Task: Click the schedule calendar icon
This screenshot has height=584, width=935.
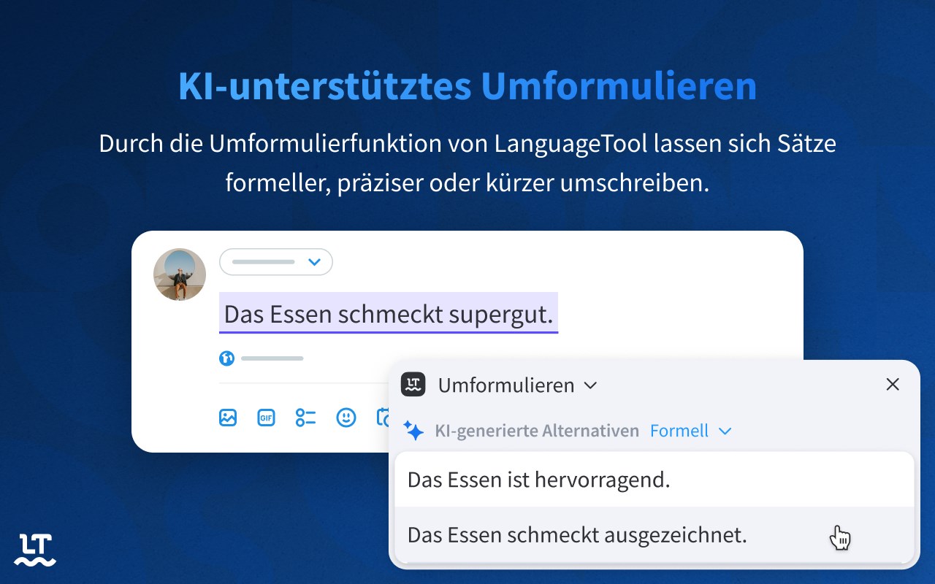Action: [x=383, y=418]
